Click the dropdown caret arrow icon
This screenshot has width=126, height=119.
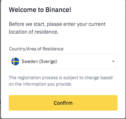[113, 61]
